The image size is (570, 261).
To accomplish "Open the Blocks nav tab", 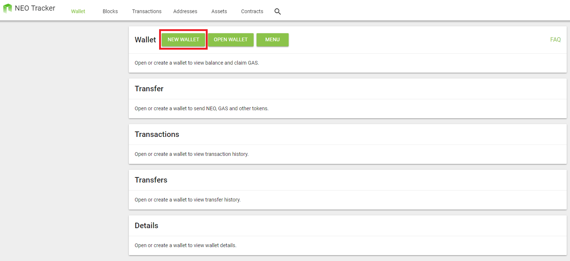I will tap(110, 11).
